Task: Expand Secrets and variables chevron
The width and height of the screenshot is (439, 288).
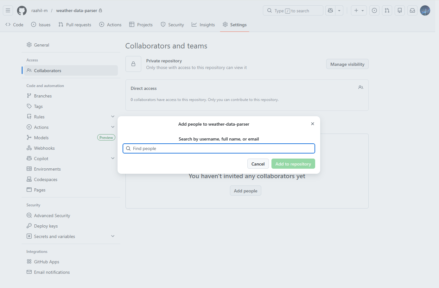Action: [x=113, y=236]
